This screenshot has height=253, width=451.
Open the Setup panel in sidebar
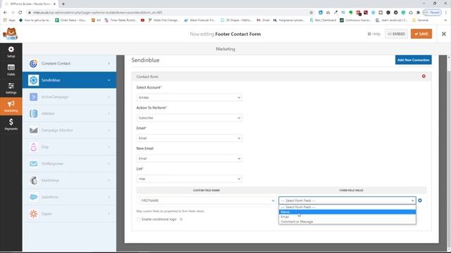11,52
